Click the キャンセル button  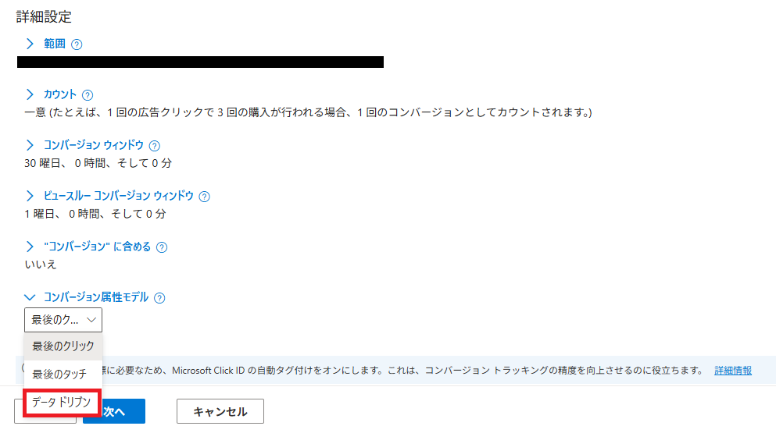[x=220, y=411]
